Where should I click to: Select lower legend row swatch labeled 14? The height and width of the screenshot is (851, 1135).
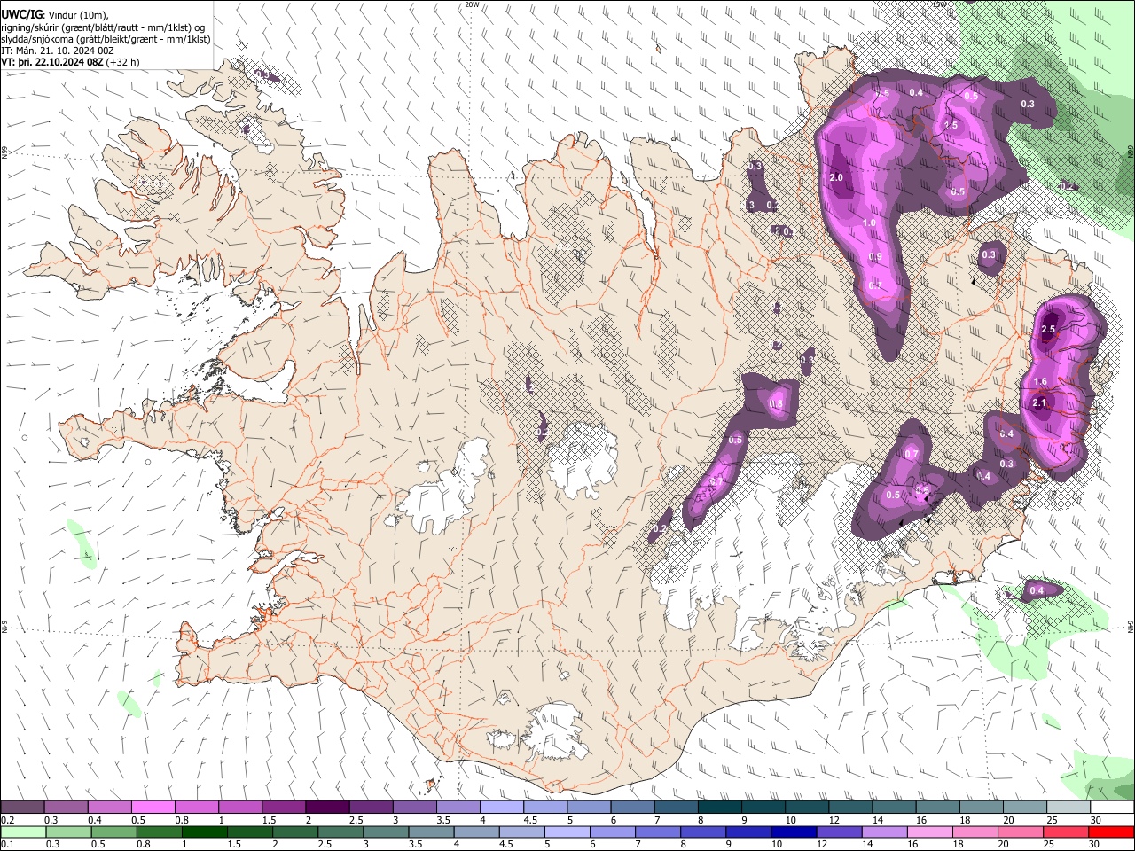pos(885,832)
